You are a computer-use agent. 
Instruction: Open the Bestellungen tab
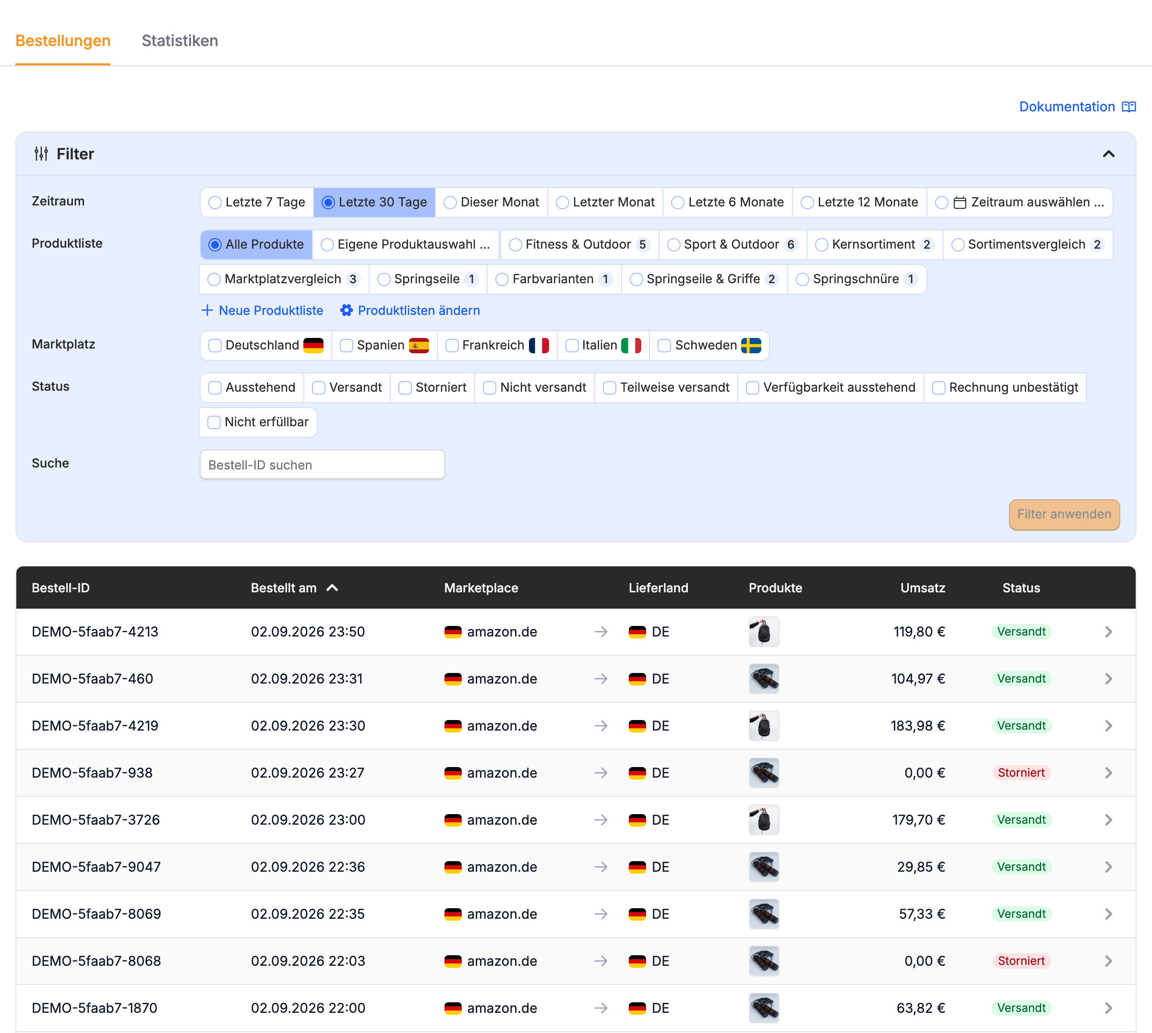tap(63, 41)
